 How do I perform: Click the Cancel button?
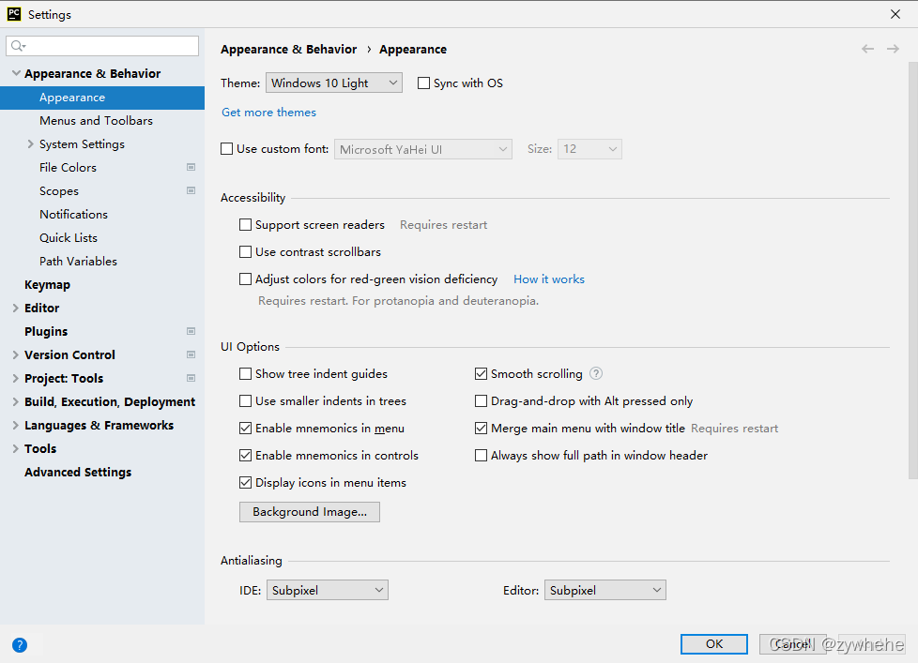(793, 643)
